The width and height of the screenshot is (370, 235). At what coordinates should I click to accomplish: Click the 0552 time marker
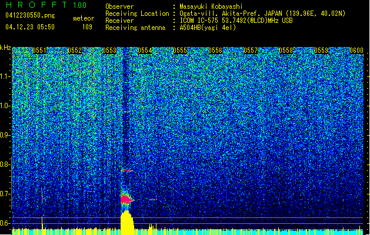pos(75,51)
